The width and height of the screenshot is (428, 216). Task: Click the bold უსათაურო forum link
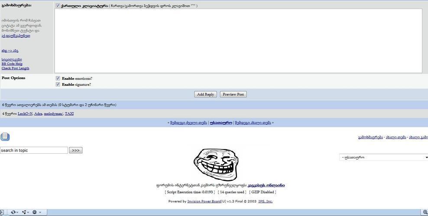[221, 123]
